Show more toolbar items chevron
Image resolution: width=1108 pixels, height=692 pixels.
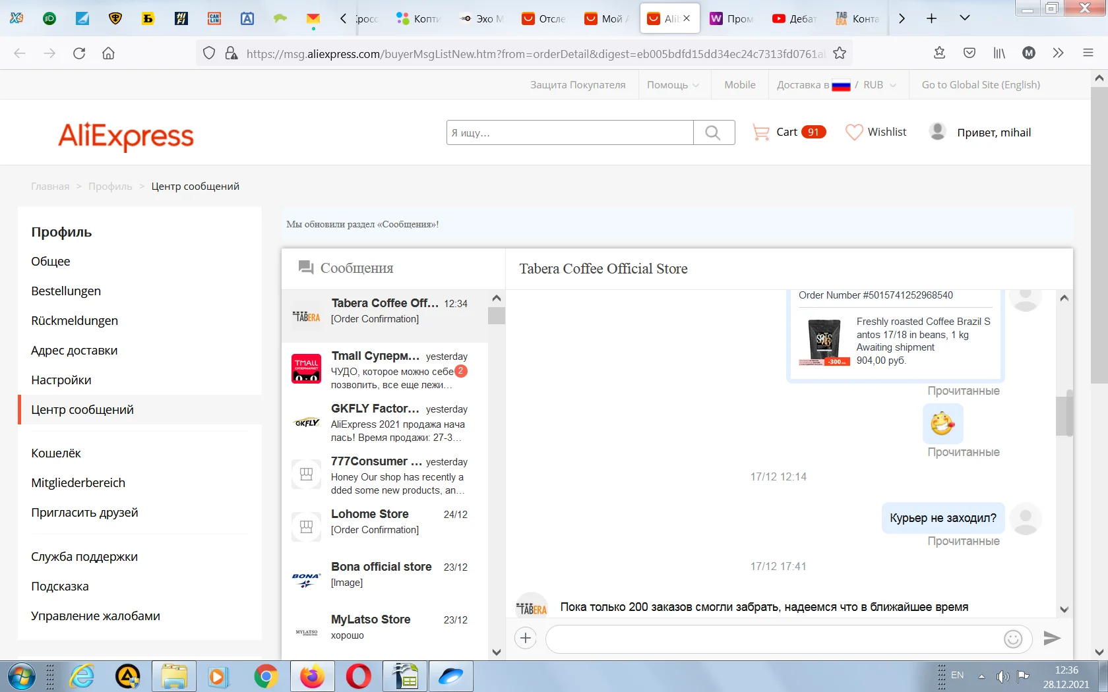click(1059, 53)
